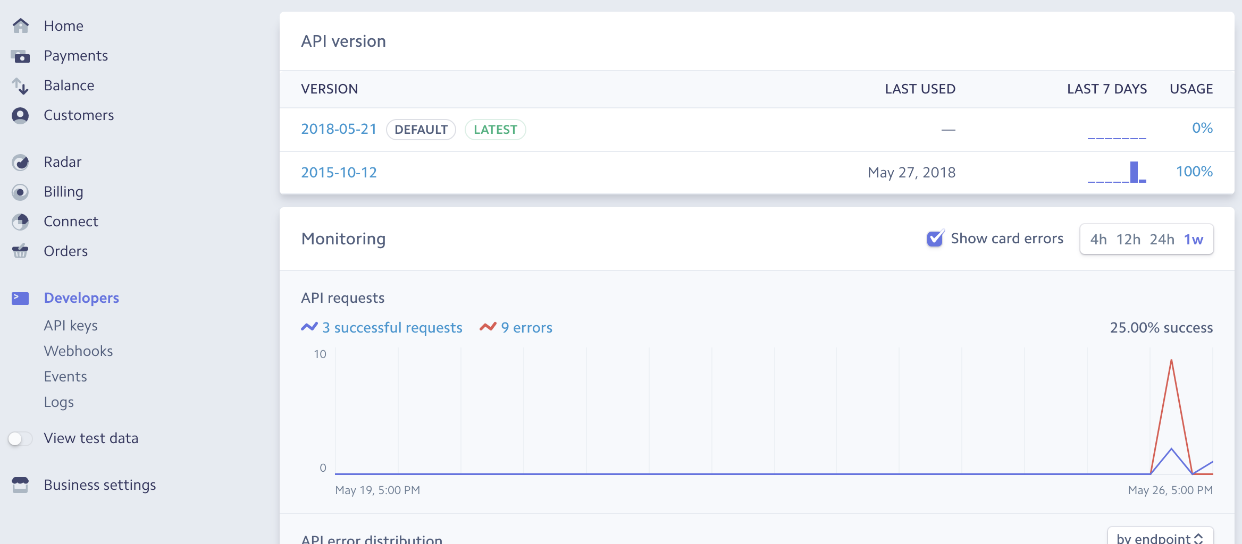Image resolution: width=1242 pixels, height=544 pixels.
Task: Open the Connect section
Action: (71, 221)
